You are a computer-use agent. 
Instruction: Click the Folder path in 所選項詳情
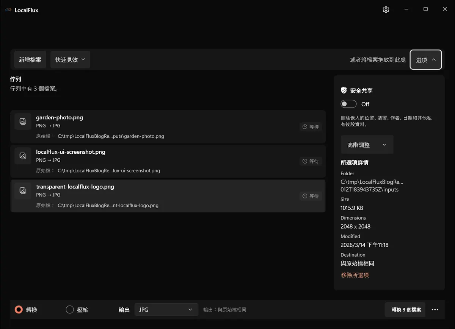(372, 186)
